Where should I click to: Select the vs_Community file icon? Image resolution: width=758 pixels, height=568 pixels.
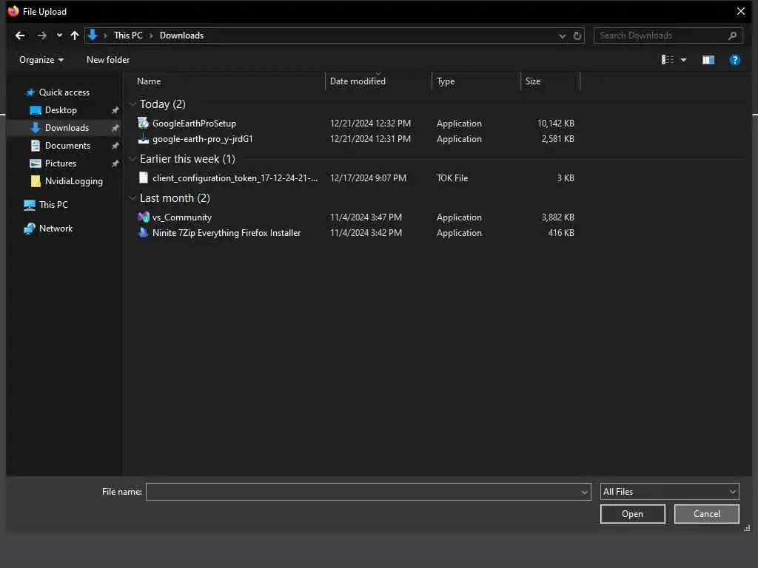pyautogui.click(x=143, y=217)
